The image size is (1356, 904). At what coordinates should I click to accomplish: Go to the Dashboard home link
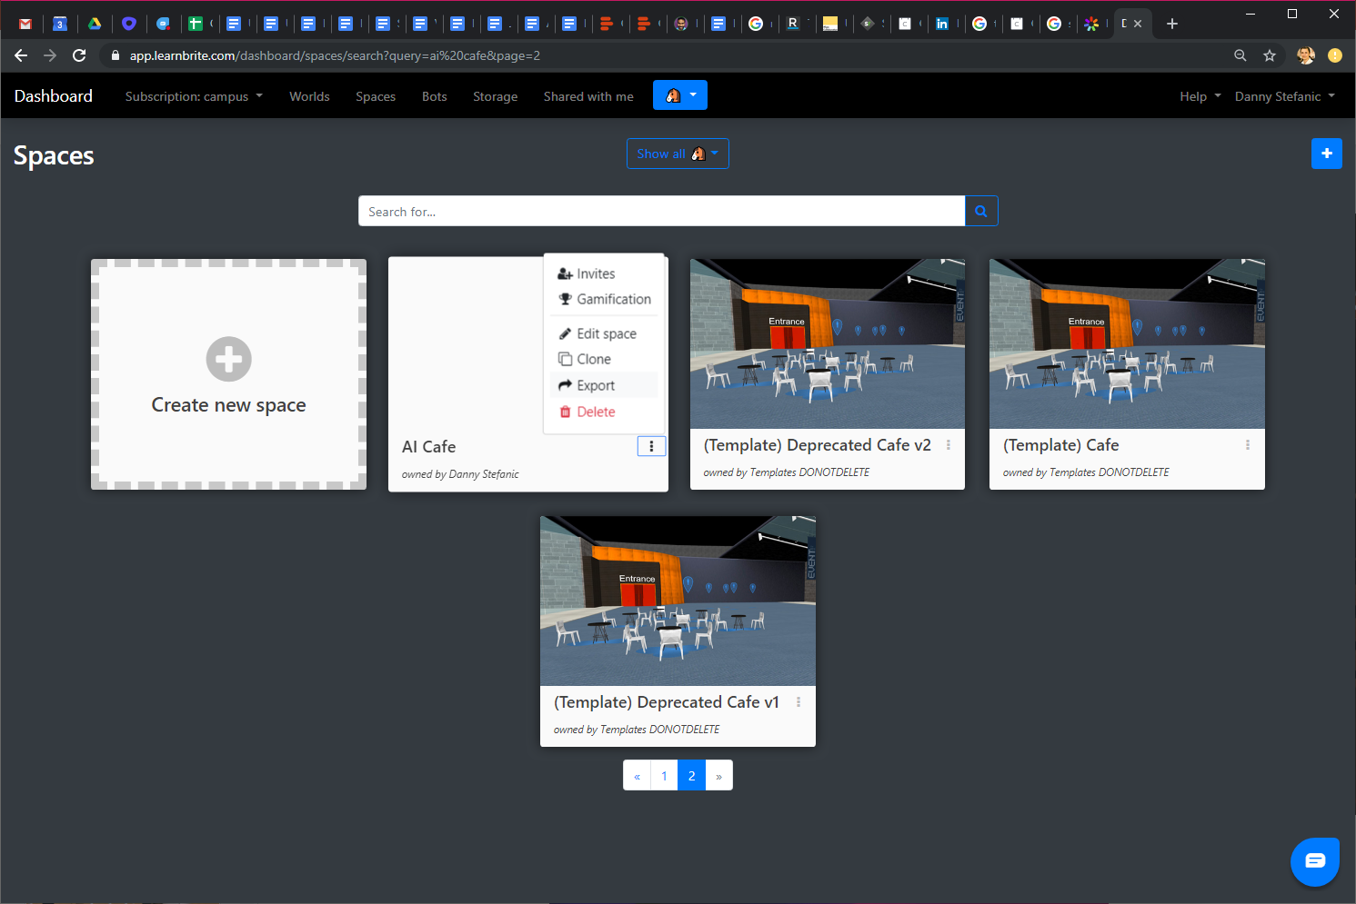tap(54, 95)
